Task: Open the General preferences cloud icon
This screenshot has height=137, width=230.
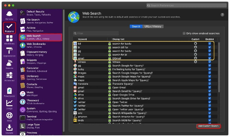Action: click(x=9, y=15)
